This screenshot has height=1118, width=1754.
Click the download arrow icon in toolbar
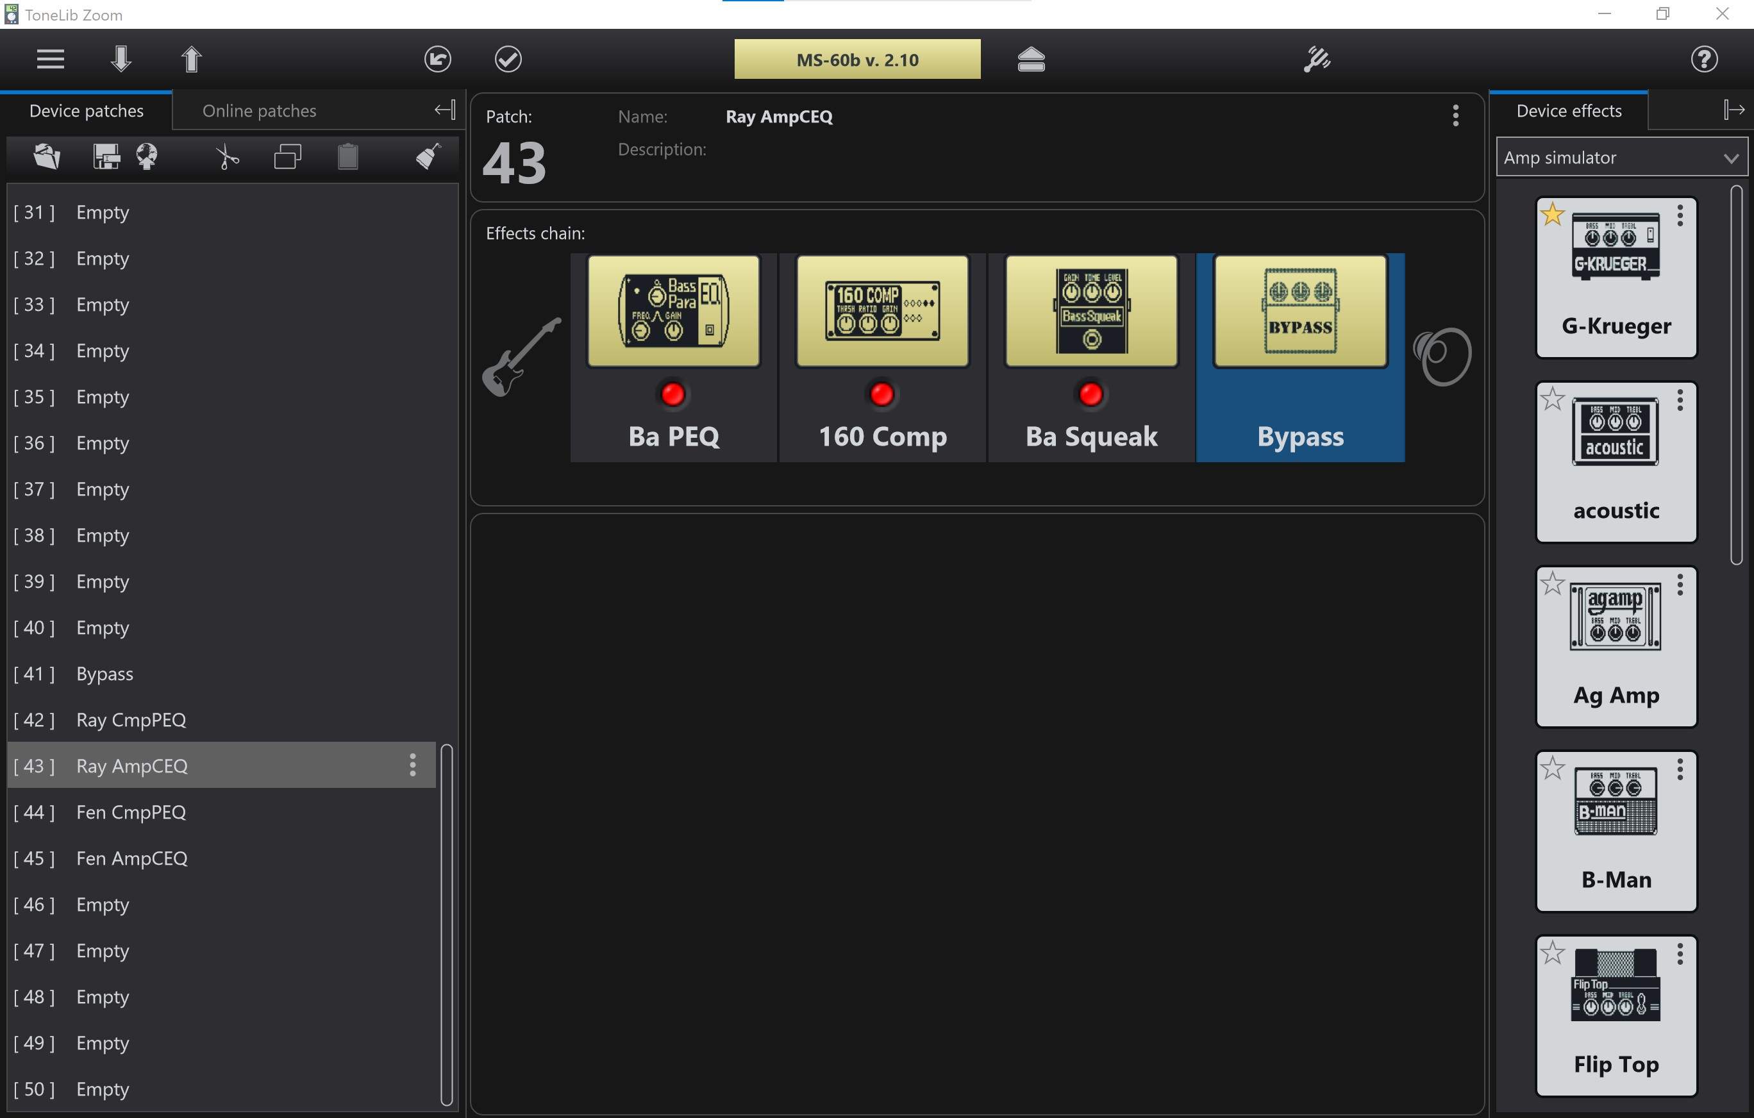(121, 59)
